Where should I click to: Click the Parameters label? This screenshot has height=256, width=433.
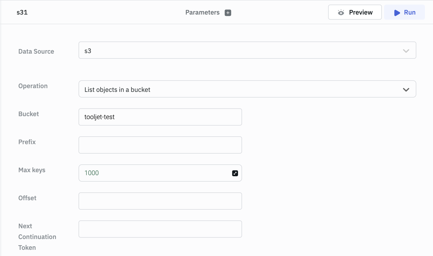point(202,12)
